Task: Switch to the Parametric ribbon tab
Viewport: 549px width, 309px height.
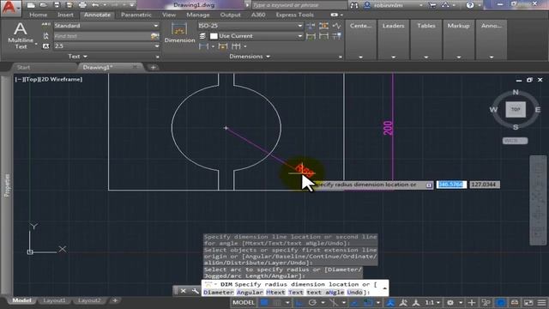Action: coord(136,15)
